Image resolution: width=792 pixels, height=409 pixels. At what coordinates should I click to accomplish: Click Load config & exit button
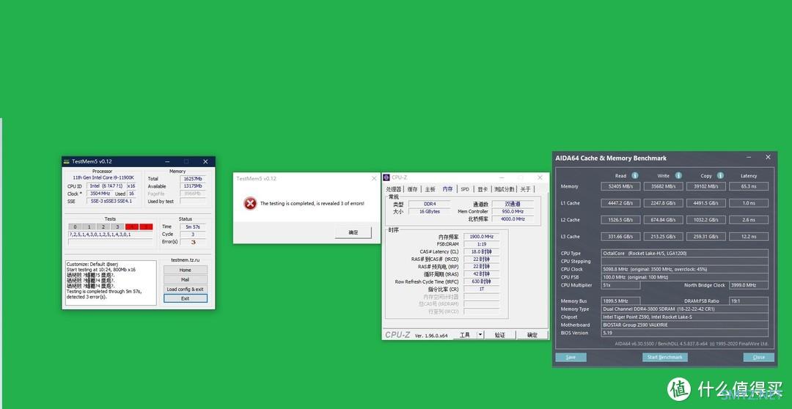point(186,289)
